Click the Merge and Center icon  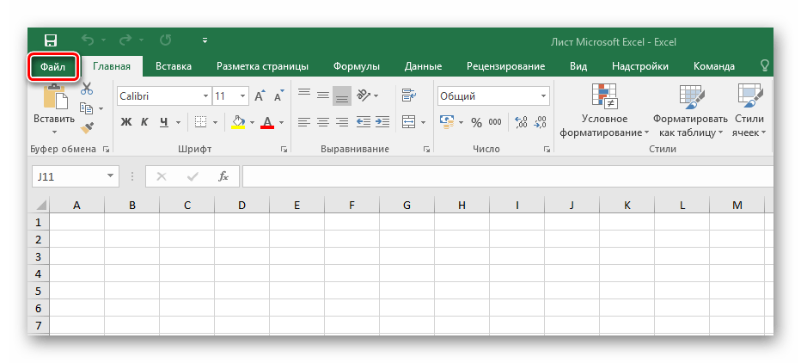[x=409, y=122]
